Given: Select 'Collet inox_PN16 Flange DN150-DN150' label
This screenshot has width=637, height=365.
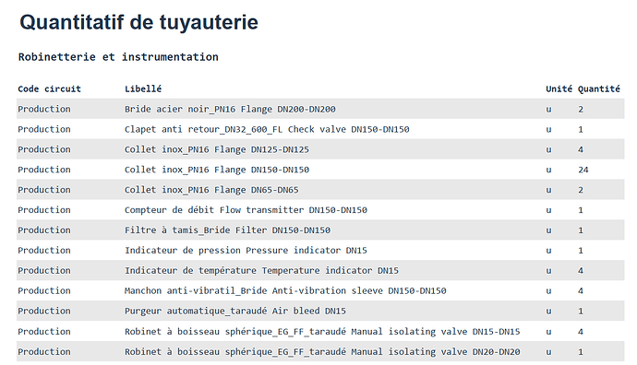Looking at the screenshot, I should tap(217, 170).
